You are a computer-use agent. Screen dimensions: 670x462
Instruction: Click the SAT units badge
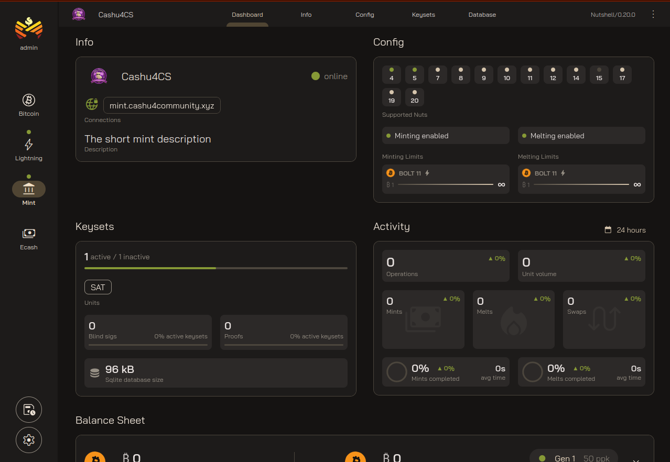coord(98,287)
